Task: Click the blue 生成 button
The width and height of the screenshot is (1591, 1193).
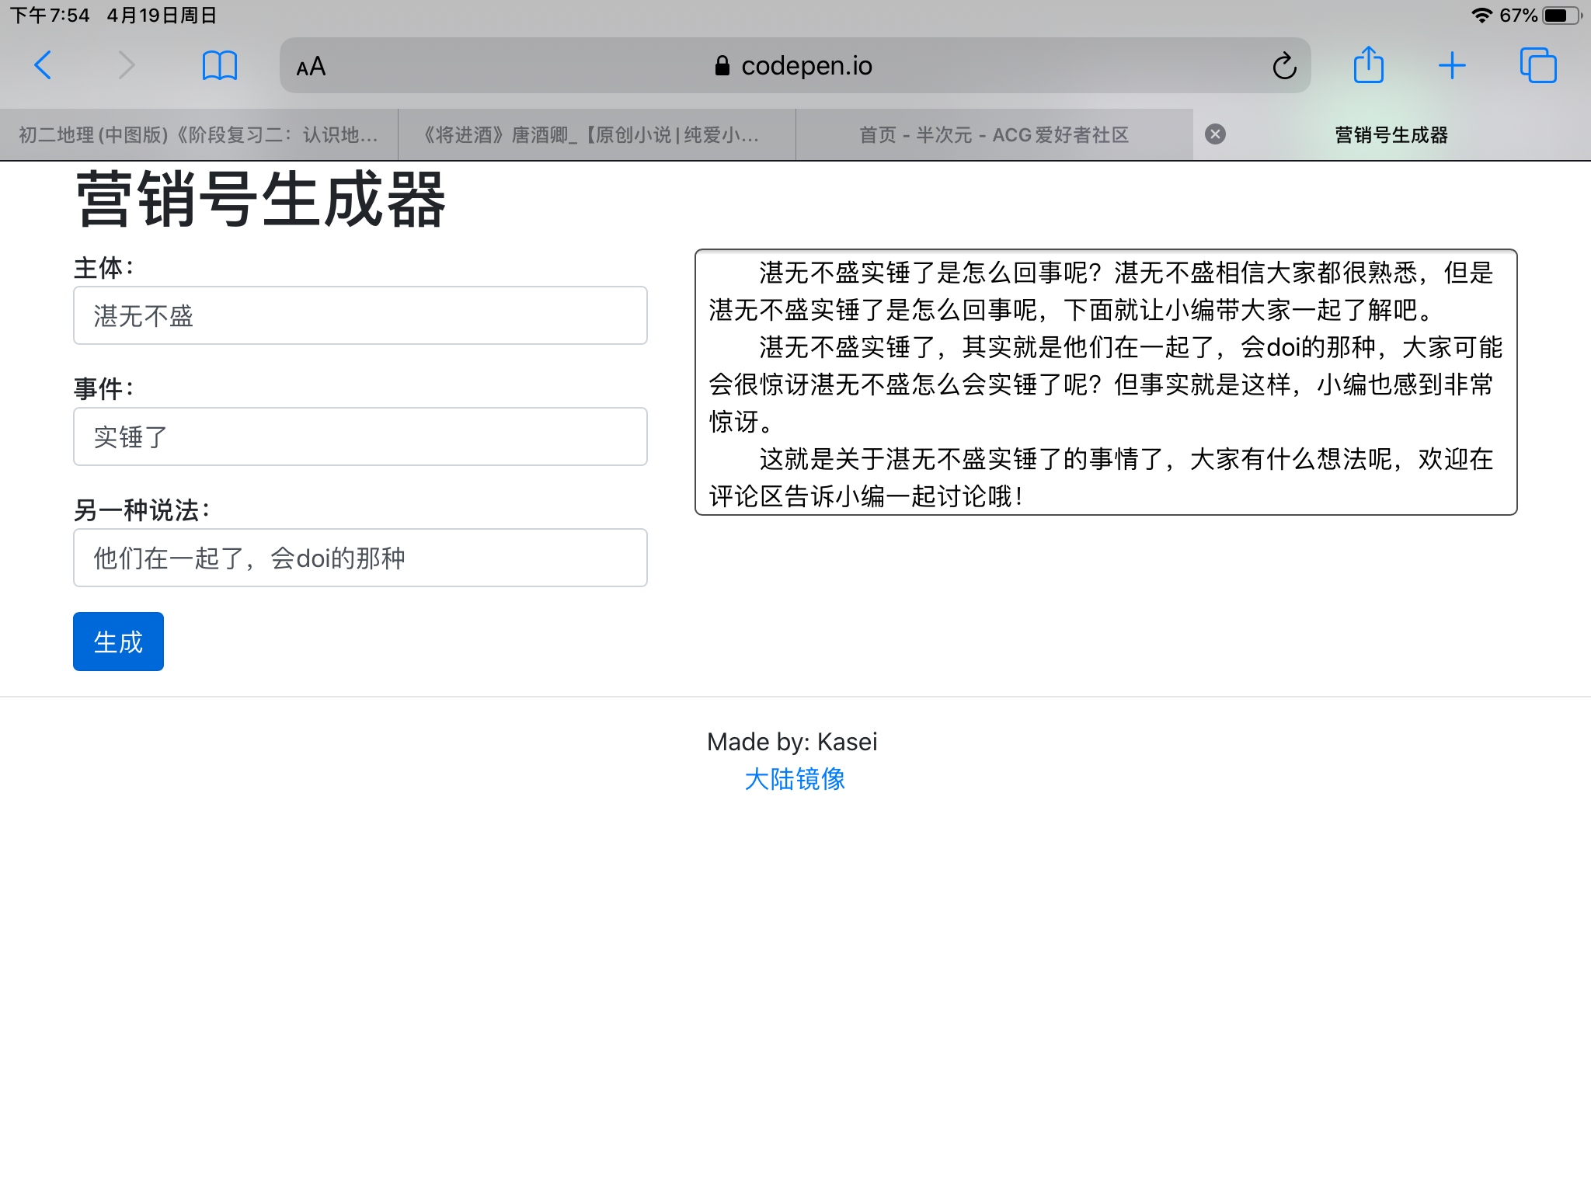Action: [x=118, y=642]
